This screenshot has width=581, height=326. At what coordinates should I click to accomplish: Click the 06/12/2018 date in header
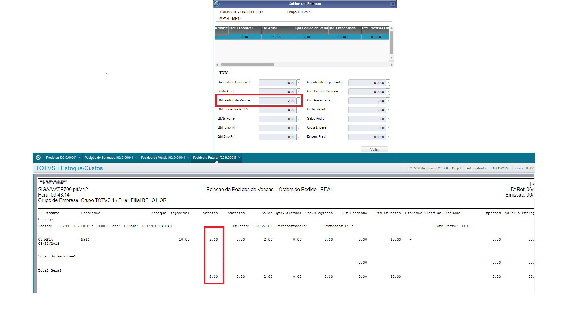point(501,168)
